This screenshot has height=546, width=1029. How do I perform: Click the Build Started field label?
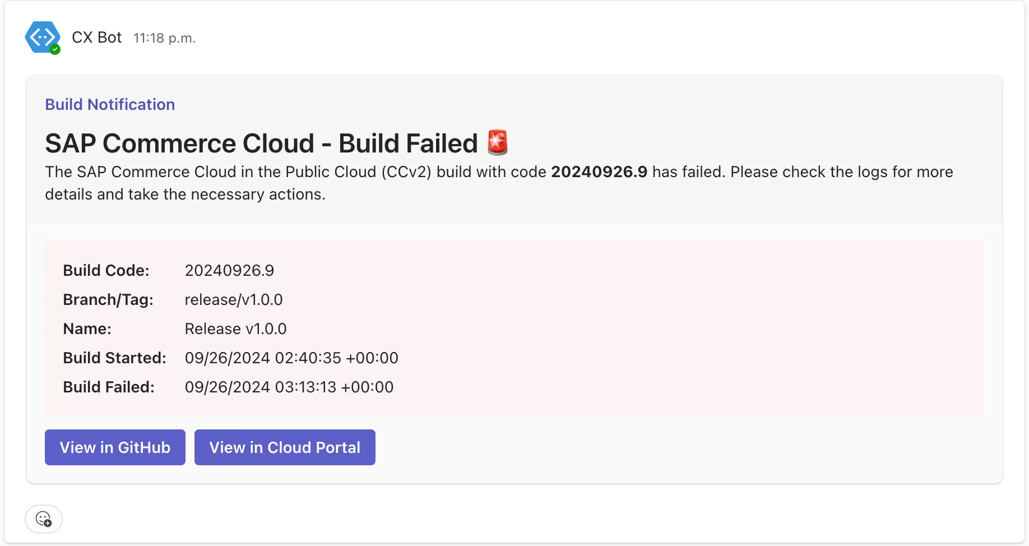click(x=114, y=358)
